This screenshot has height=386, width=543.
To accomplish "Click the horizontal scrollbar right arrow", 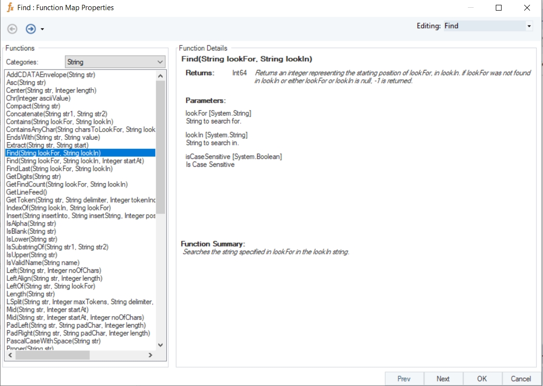I will (150, 355).
